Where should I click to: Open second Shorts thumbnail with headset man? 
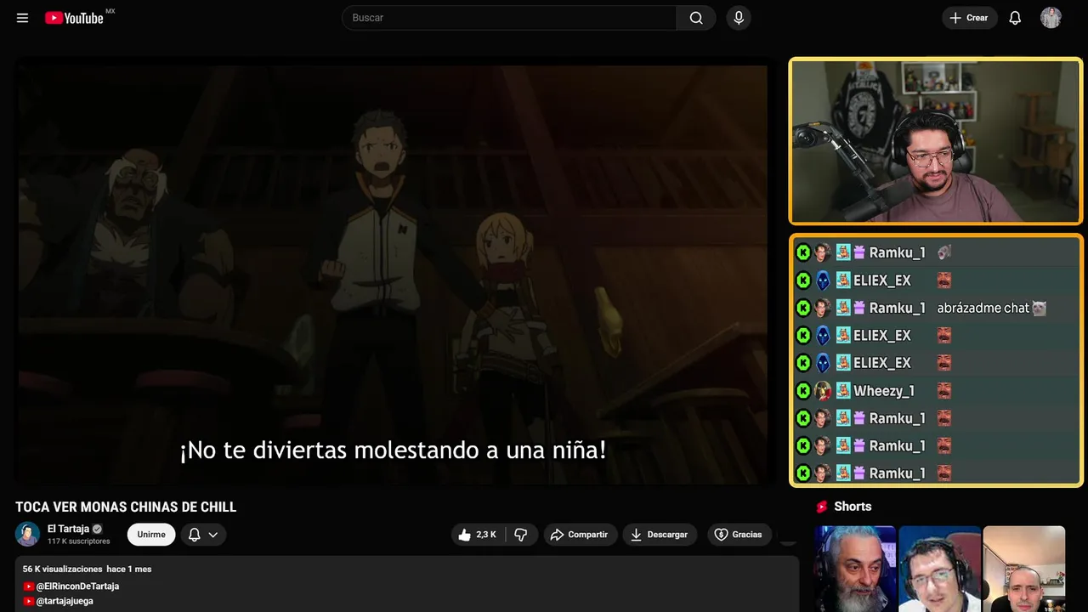[939, 569]
